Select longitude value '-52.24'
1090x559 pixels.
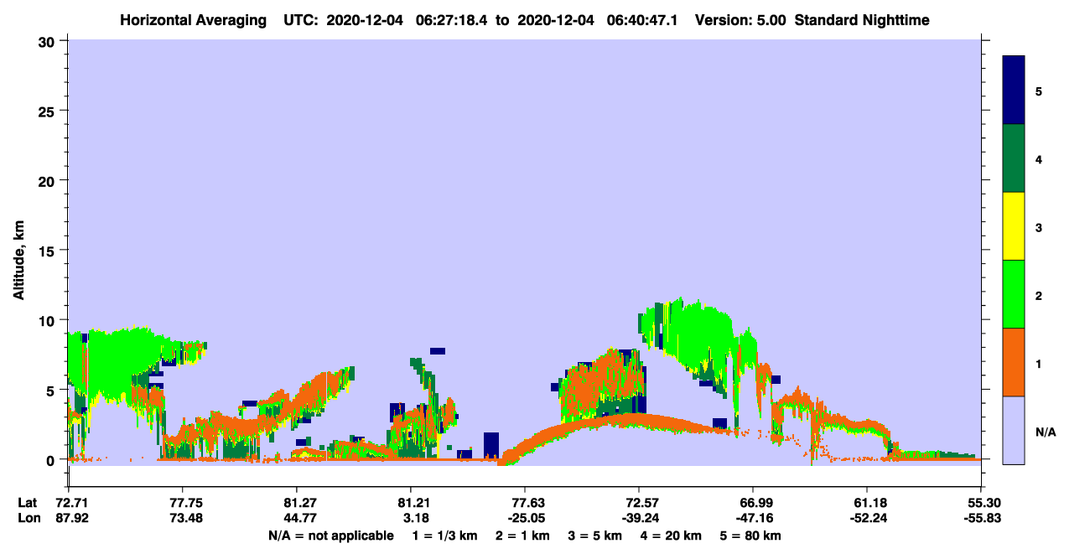coord(867,519)
